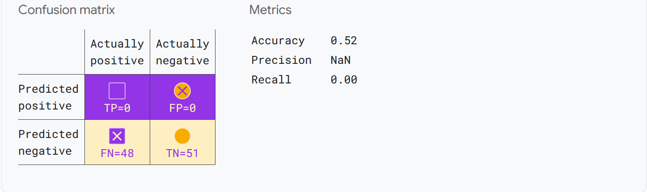Click the Accuracy metric label
This screenshot has height=192, width=647.
point(278,41)
